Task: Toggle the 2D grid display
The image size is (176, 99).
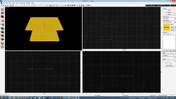Action: point(2,5)
